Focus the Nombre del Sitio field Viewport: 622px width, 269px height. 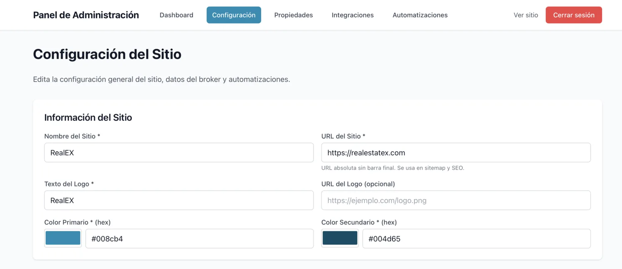click(x=179, y=153)
